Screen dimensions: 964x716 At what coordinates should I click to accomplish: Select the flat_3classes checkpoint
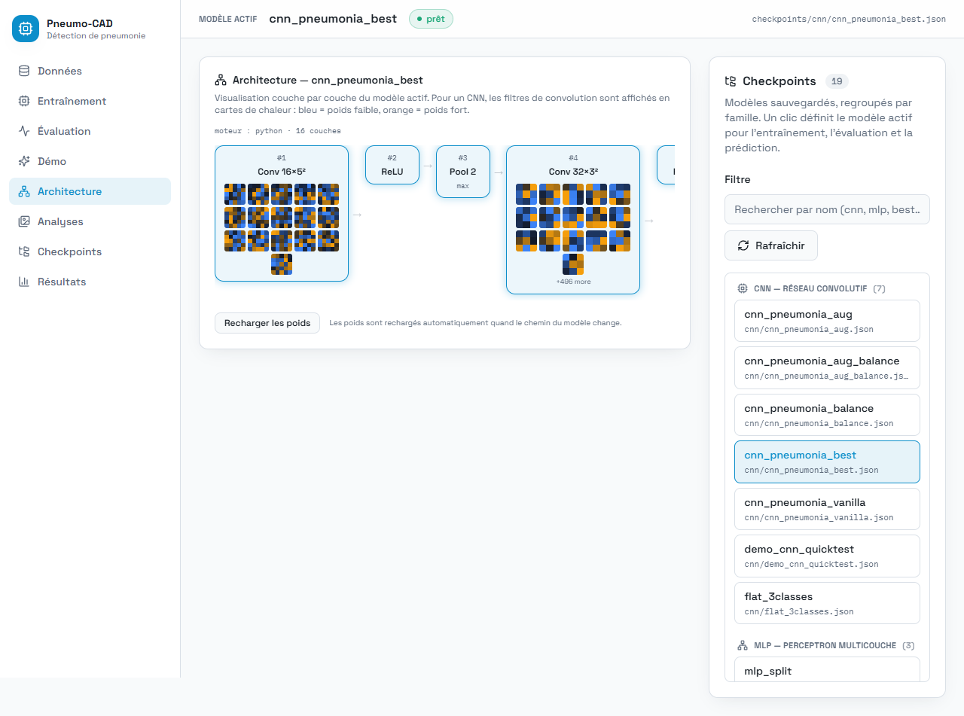[827, 603]
